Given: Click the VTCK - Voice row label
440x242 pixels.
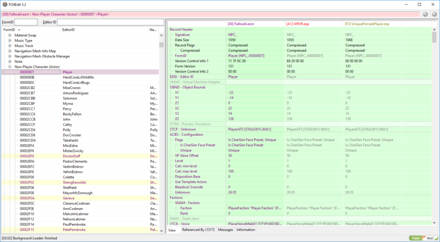Looking at the screenshot, I should click(x=180, y=224).
